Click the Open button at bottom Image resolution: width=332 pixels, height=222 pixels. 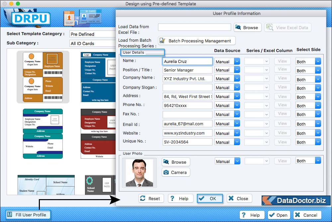(x=280, y=215)
